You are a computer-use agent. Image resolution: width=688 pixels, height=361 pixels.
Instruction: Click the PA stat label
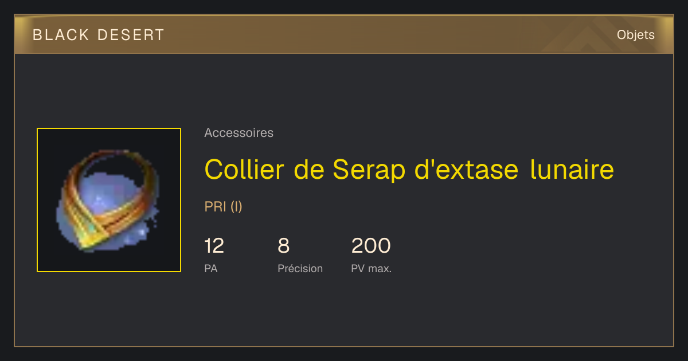210,268
